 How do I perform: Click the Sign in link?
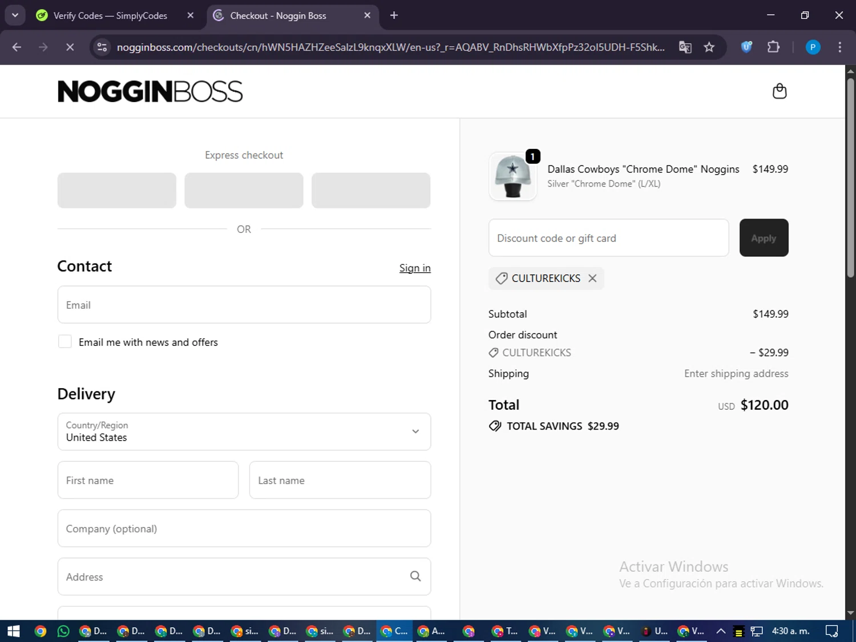(x=415, y=268)
